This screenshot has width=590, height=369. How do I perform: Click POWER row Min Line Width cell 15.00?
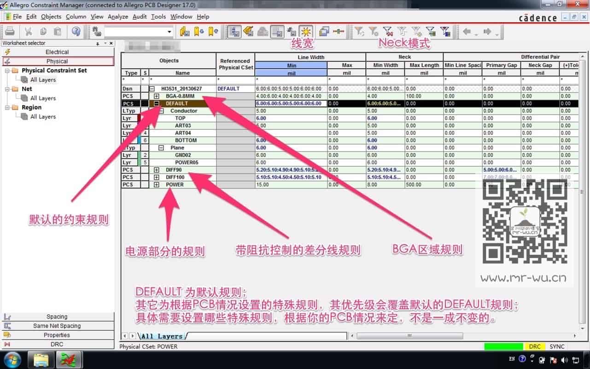291,185
